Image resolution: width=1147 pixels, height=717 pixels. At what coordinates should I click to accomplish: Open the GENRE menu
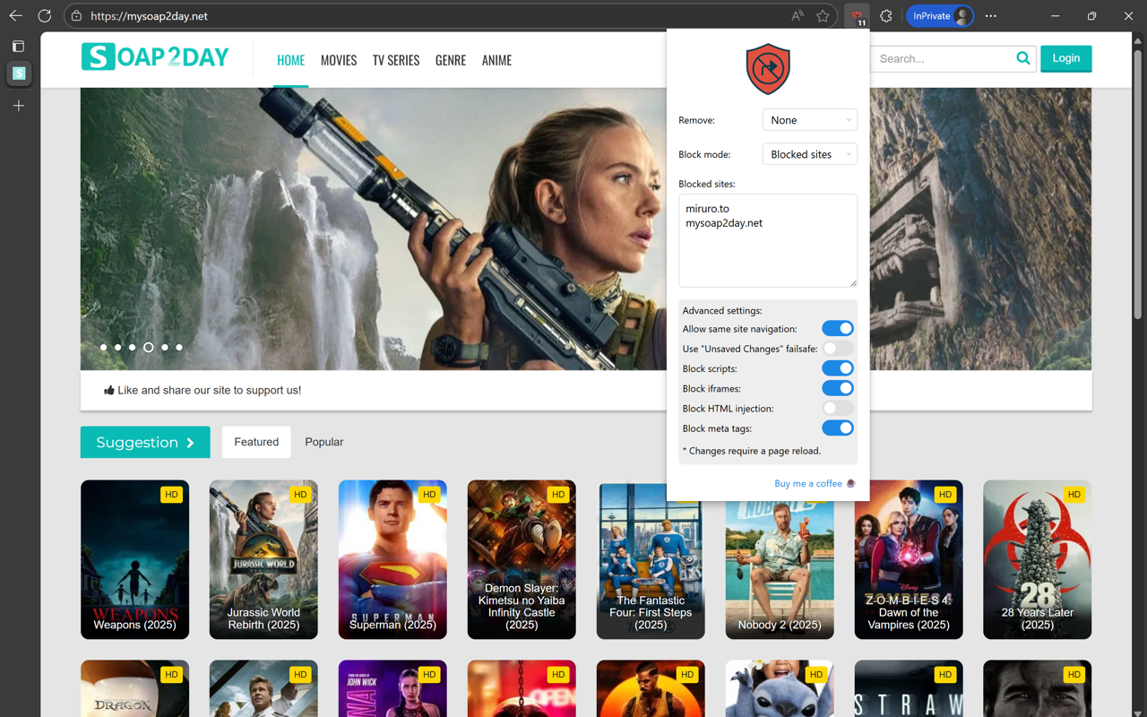[x=451, y=60]
